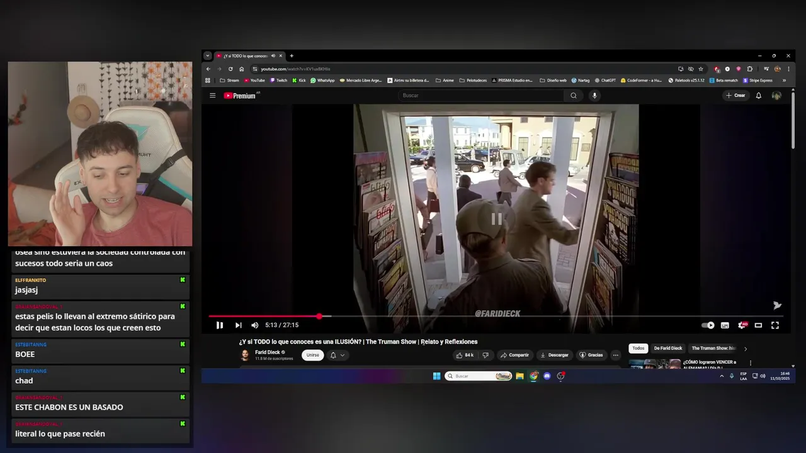This screenshot has height=453, width=806.
Task: Select the De Farid Dieck chip
Action: pyautogui.click(x=667, y=348)
